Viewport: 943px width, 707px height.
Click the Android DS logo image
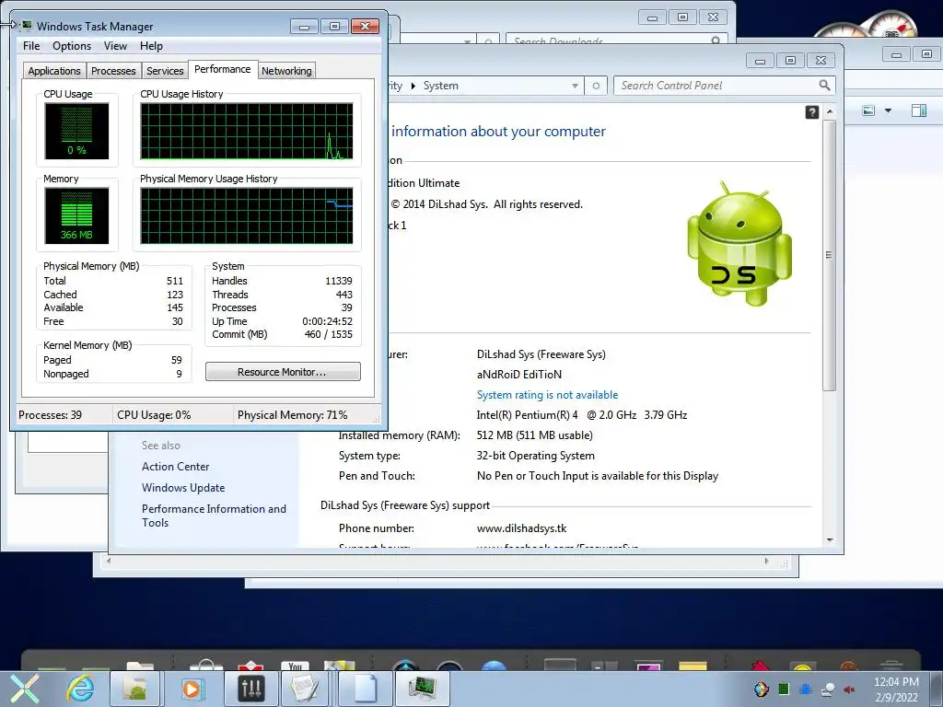739,243
